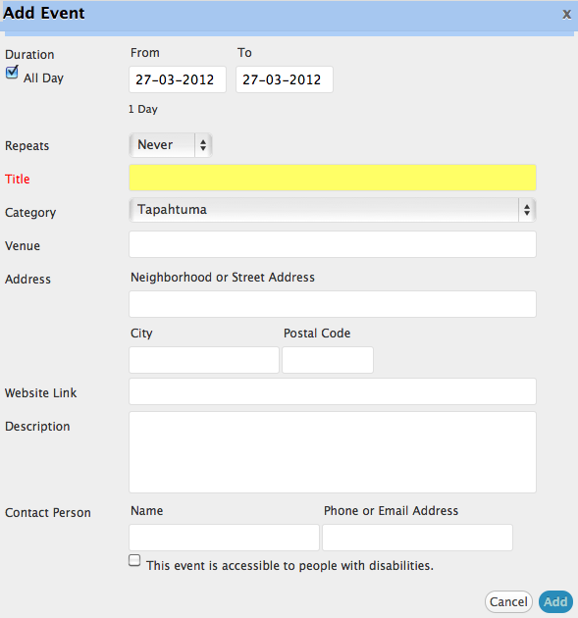The height and width of the screenshot is (618, 578).
Task: Click the contact person Name field
Action: pos(224,538)
